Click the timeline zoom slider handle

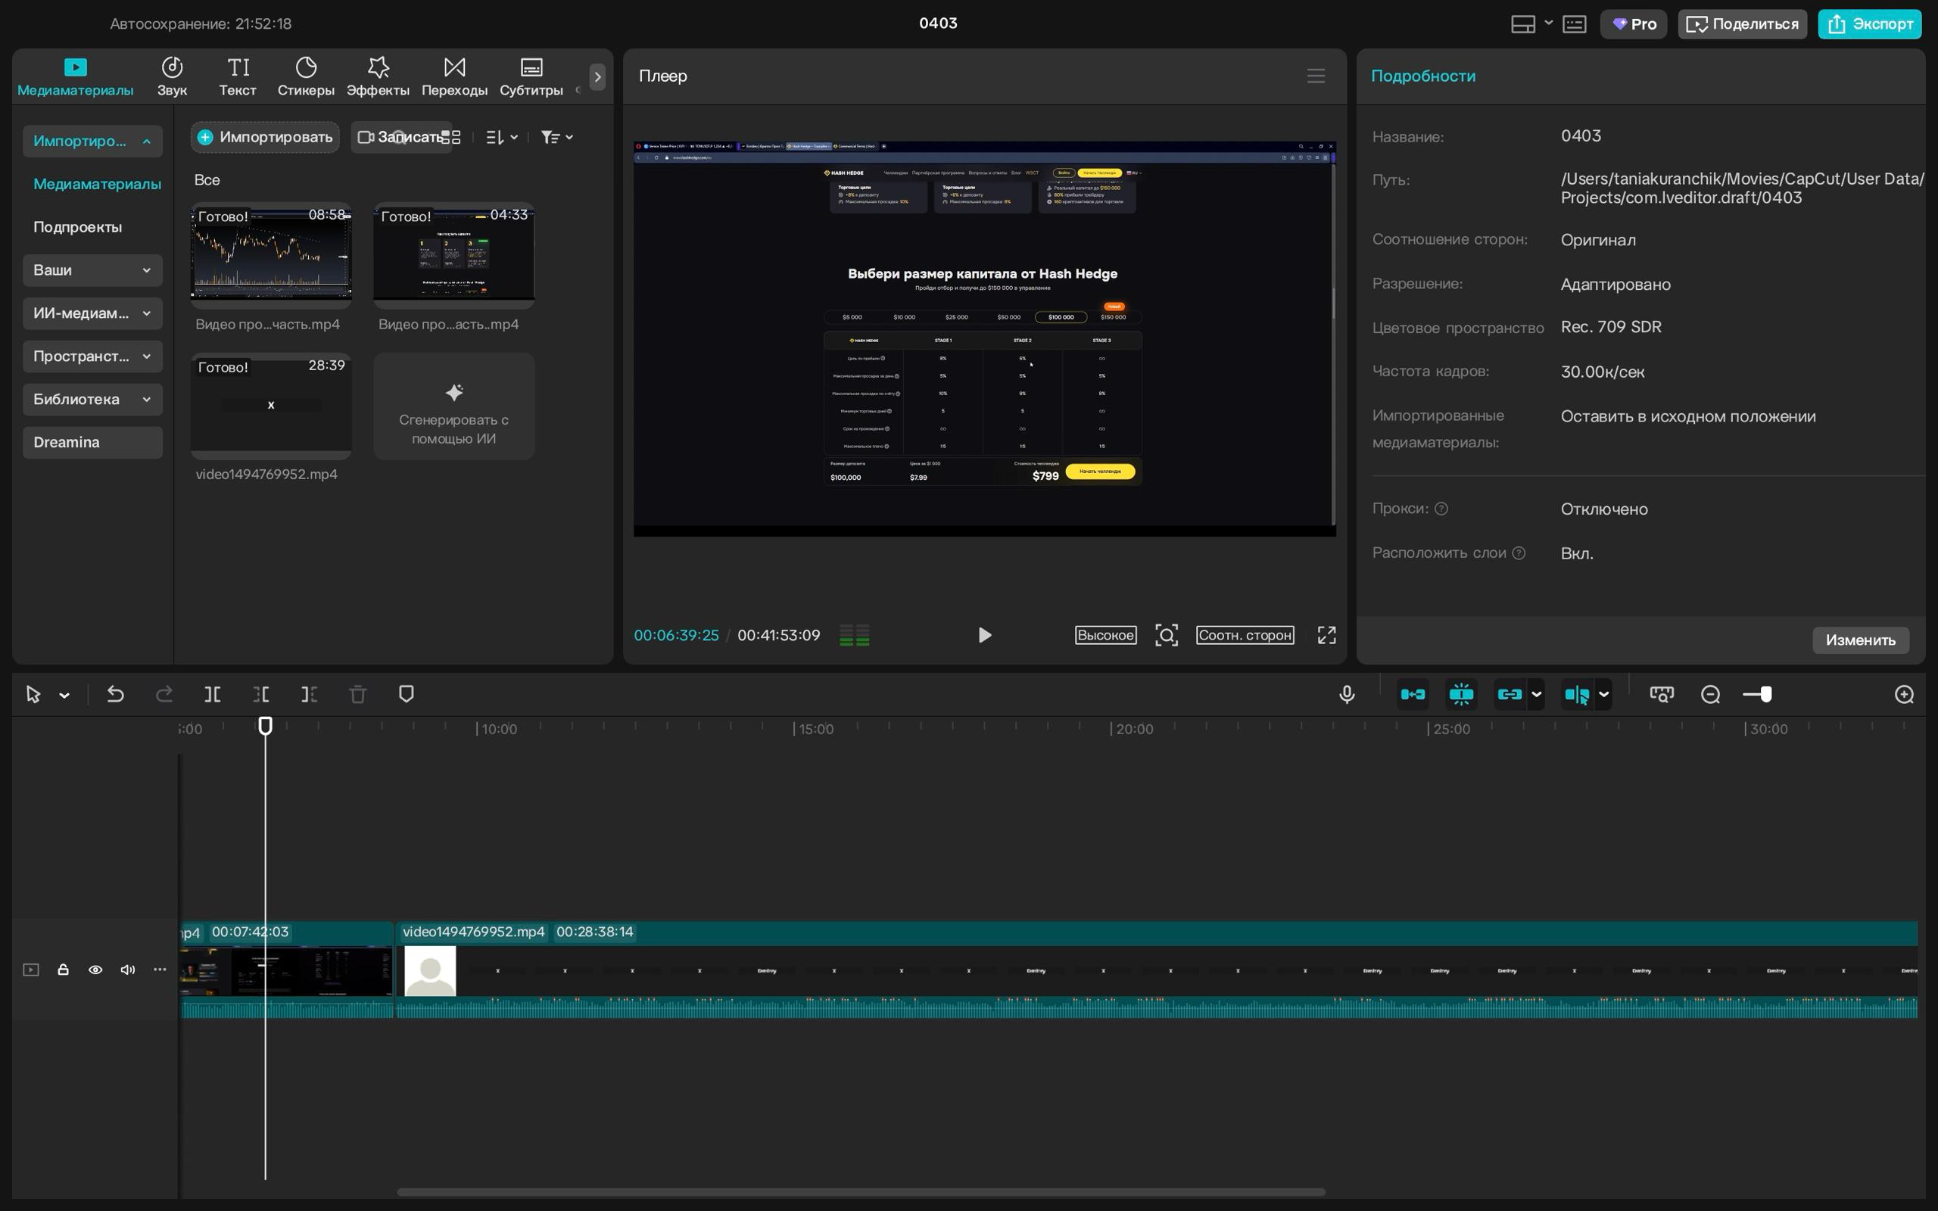pos(1766,694)
